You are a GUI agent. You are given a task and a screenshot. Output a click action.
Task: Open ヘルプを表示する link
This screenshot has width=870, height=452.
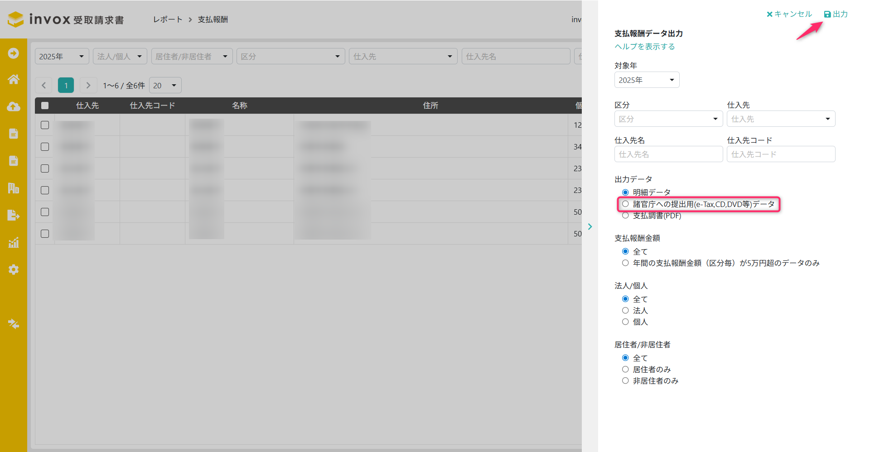[644, 47]
